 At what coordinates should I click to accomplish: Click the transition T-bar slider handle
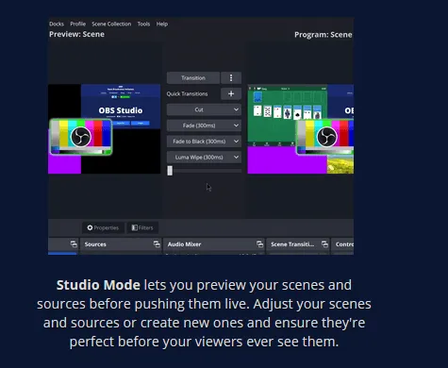[170, 171]
